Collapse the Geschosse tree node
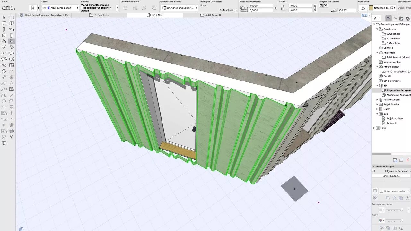 [377, 29]
